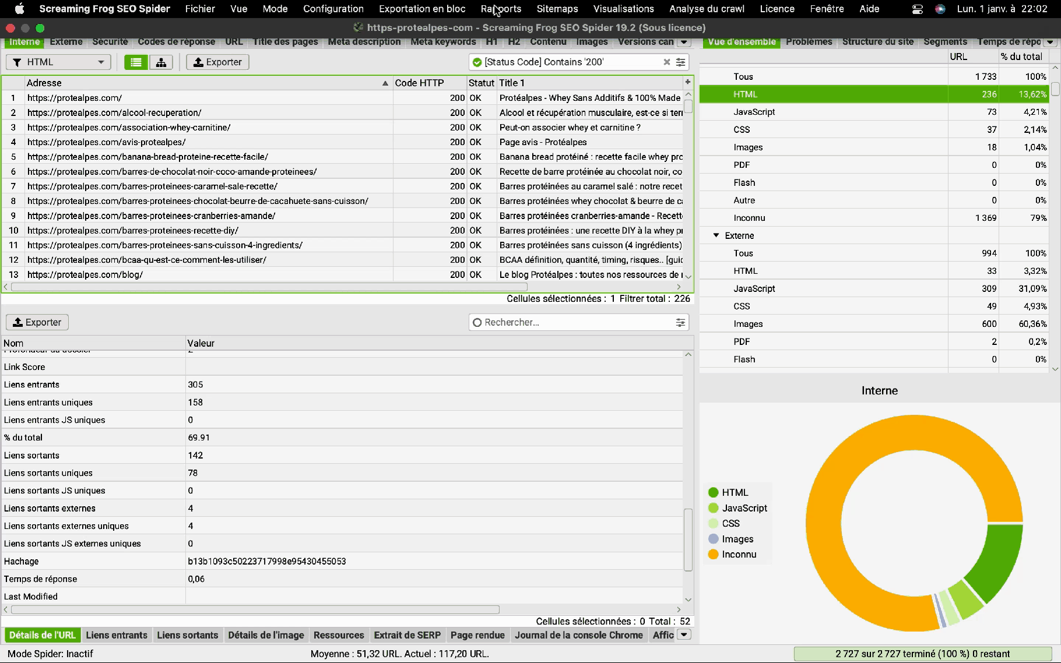This screenshot has width=1061, height=663.
Task: Switch to the Liens entrants tab
Action: (x=117, y=635)
